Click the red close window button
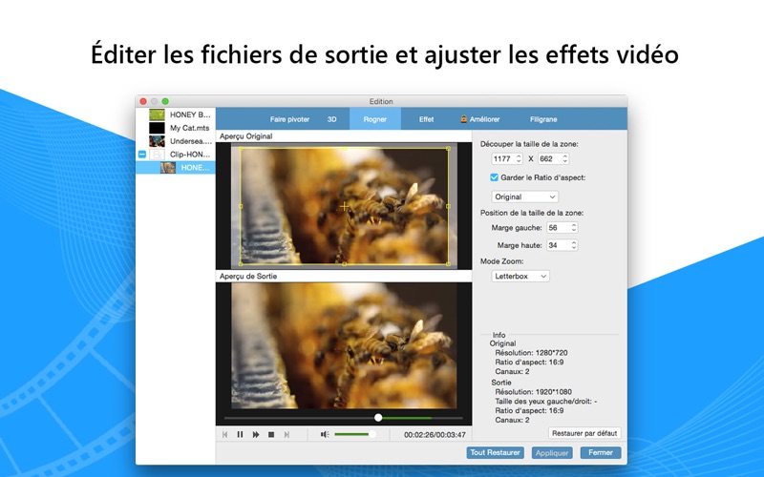 click(x=143, y=101)
